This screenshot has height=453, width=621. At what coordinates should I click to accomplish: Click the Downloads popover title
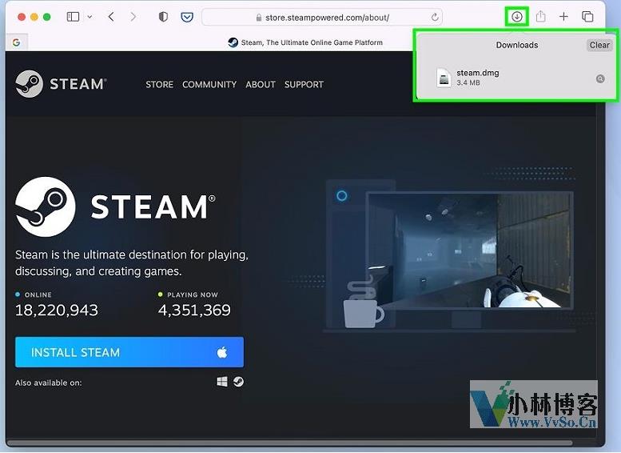click(517, 46)
